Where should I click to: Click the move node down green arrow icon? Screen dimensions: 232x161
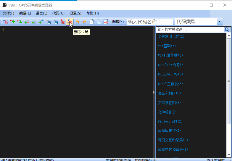tap(20, 22)
